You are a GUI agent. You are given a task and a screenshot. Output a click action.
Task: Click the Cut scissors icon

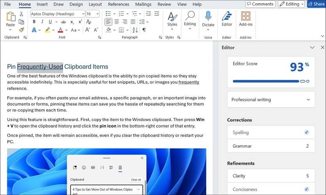tap(21, 14)
